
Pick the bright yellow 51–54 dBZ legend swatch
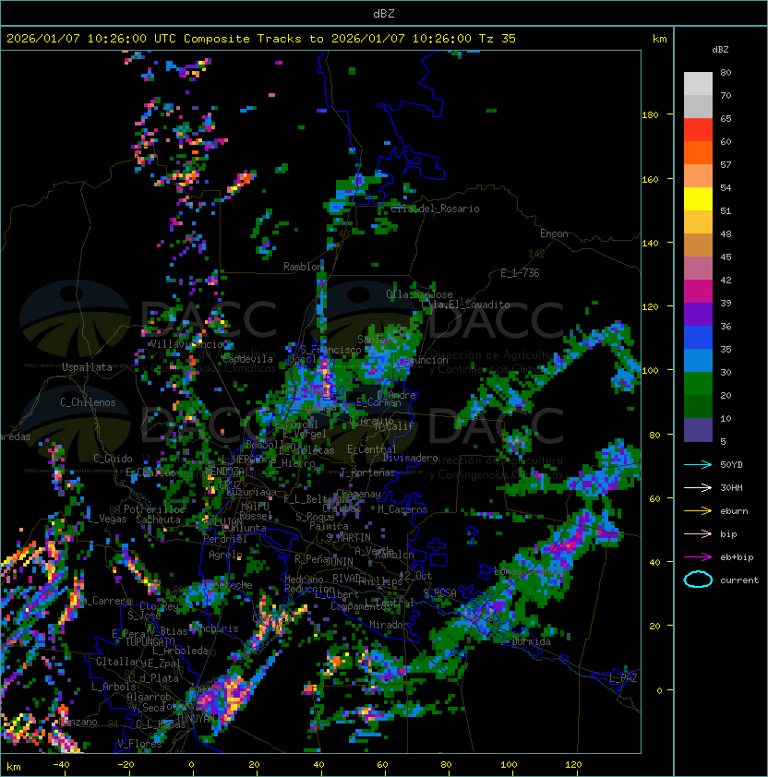pos(698,198)
